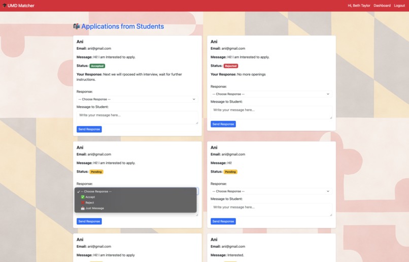This screenshot has height=262, width=409.
Task: Send Response in the Rejected application card
Action: tap(223, 124)
